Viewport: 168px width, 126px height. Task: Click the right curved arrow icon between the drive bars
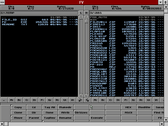(87, 100)
